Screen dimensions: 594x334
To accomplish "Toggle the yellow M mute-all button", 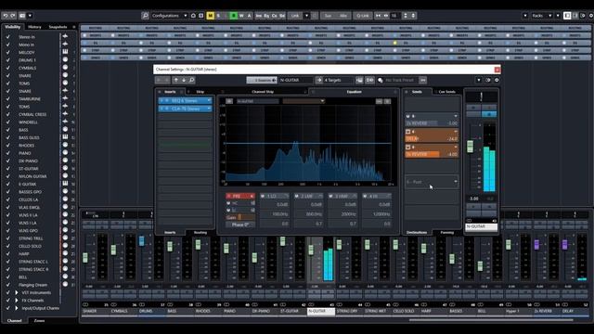I will (211, 16).
